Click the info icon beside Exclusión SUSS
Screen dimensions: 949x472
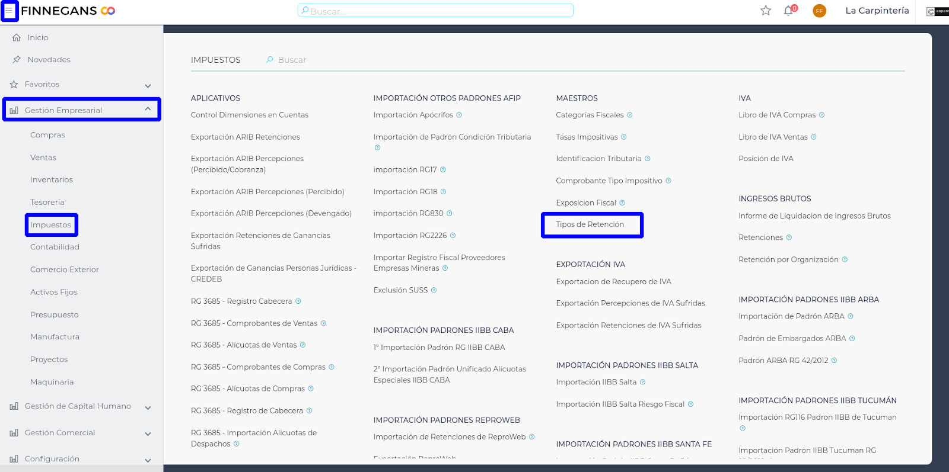[x=434, y=290]
